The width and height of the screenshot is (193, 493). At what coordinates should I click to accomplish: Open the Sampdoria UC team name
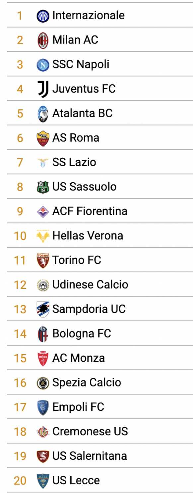pyautogui.click(x=89, y=309)
